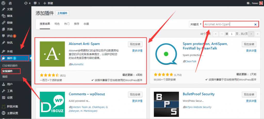The width and height of the screenshot is (264, 119).
Task: Open 更多详情 for CleanTalk plugin
Action: (x=251, y=51)
